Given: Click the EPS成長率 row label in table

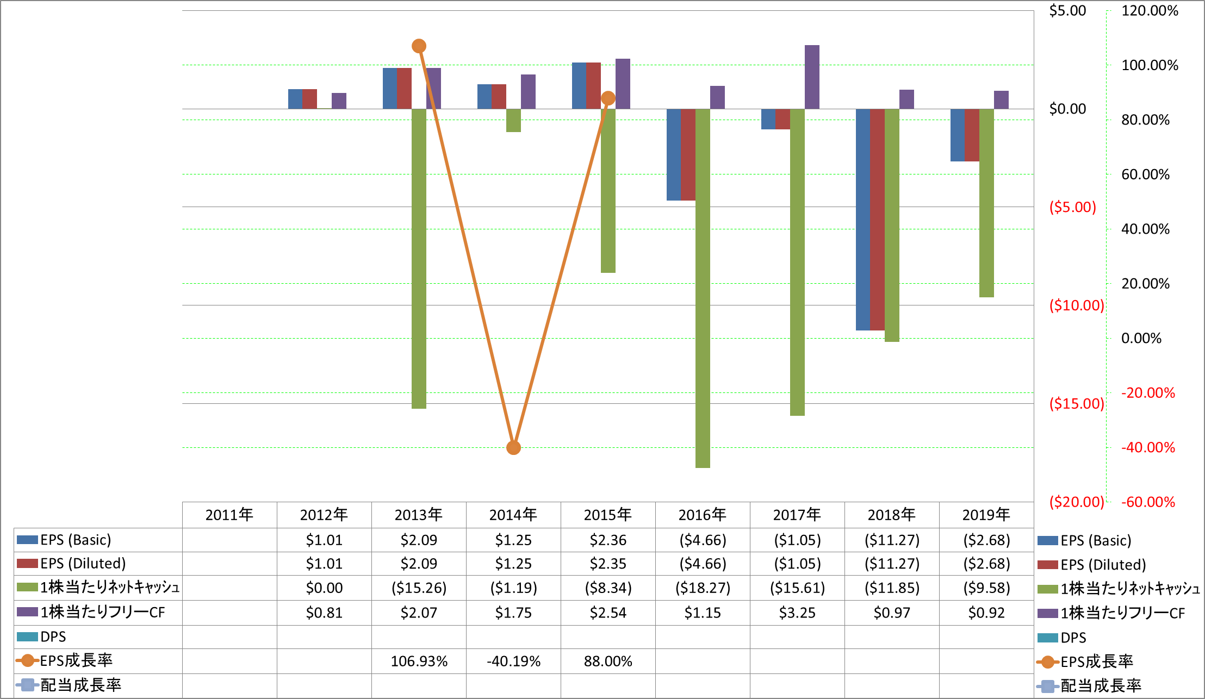Looking at the screenshot, I should pos(76,660).
